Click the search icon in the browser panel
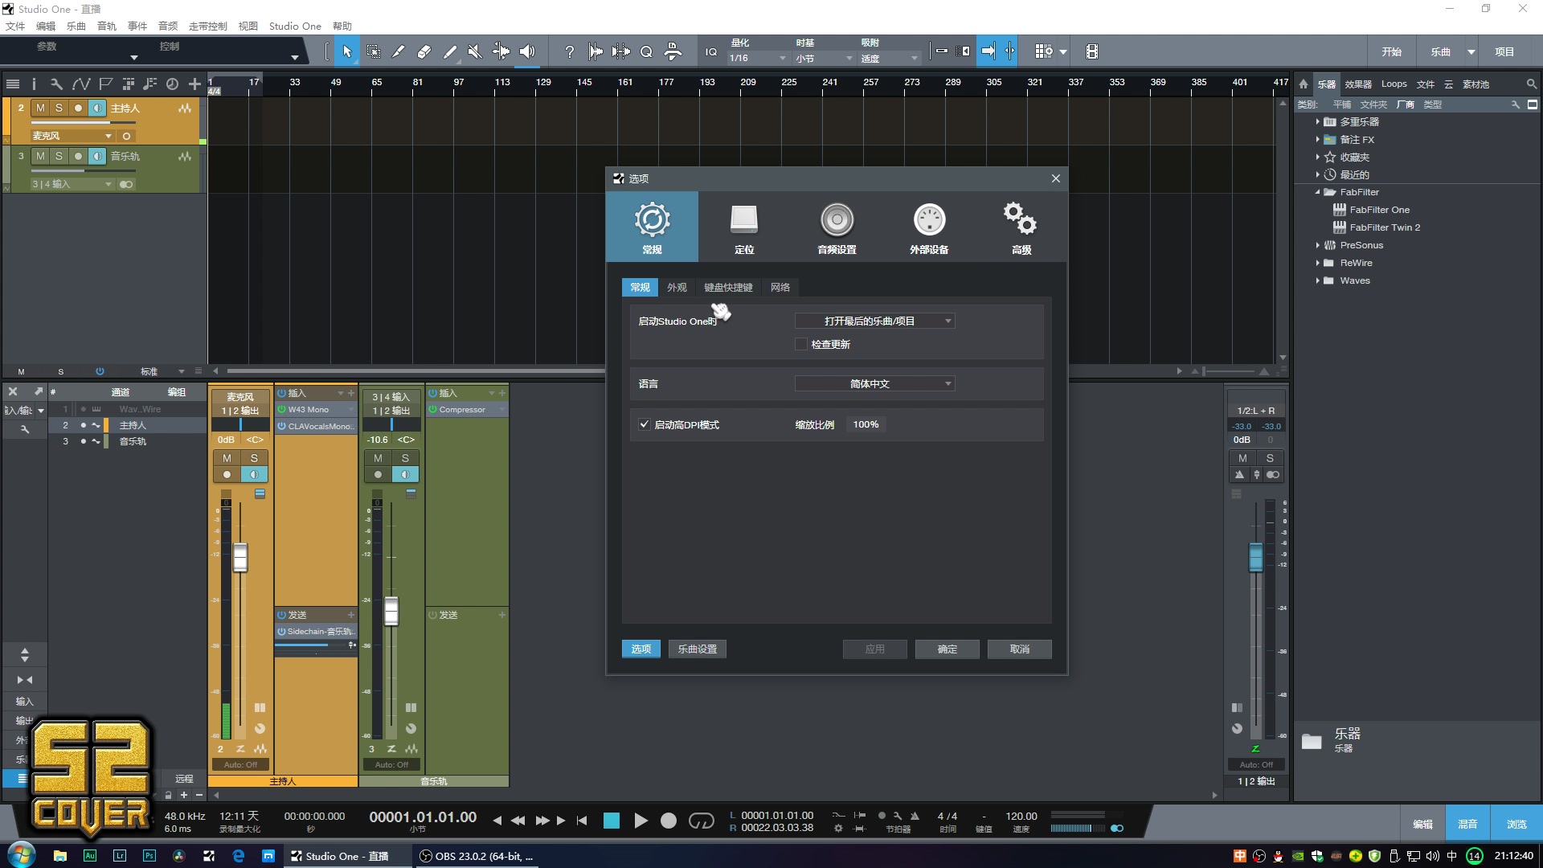Image resolution: width=1543 pixels, height=868 pixels. 1530,83
